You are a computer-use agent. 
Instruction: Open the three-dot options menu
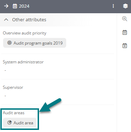113,6
